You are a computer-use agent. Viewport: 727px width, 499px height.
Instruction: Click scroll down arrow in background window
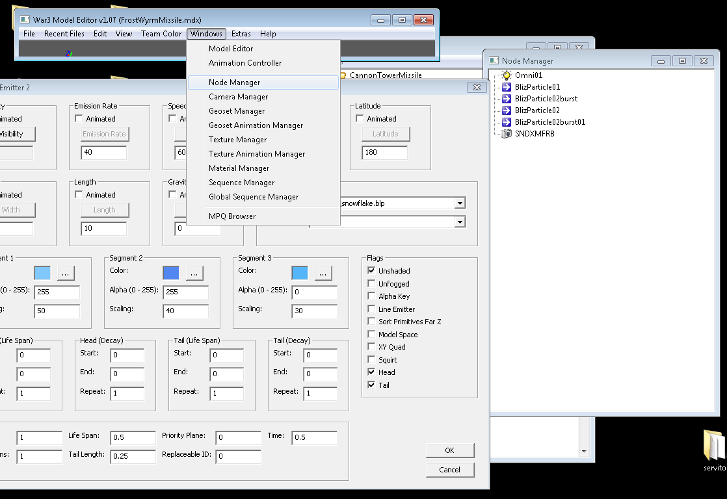click(x=584, y=451)
